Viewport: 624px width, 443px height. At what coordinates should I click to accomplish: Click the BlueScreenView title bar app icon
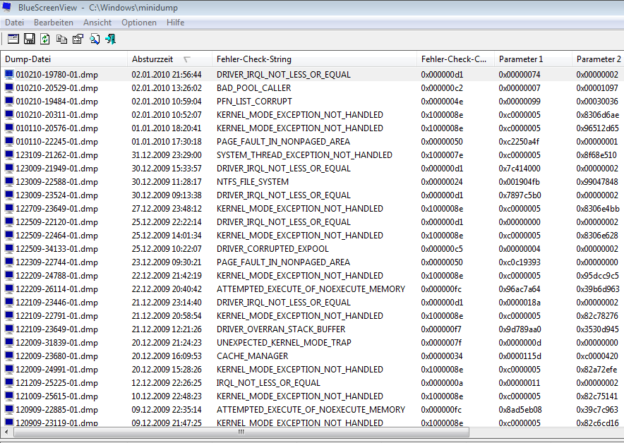click(x=7, y=8)
